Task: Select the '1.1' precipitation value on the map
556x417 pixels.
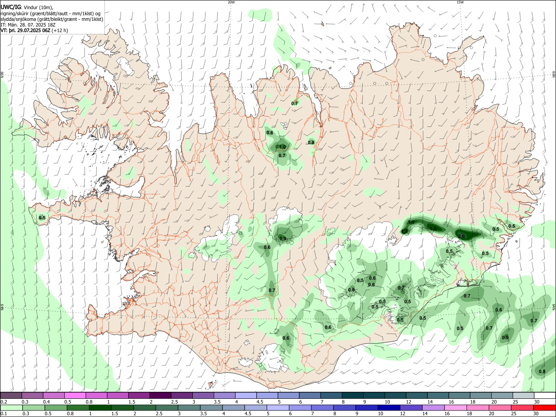Action: pyautogui.click(x=412, y=222)
